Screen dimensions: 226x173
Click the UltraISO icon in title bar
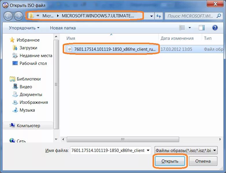pyautogui.click(x=5, y=5)
